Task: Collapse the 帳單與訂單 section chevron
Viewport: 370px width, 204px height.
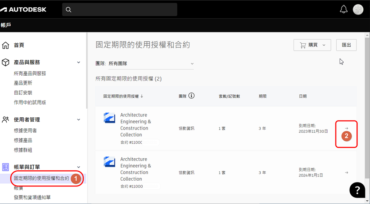Action: (79, 167)
